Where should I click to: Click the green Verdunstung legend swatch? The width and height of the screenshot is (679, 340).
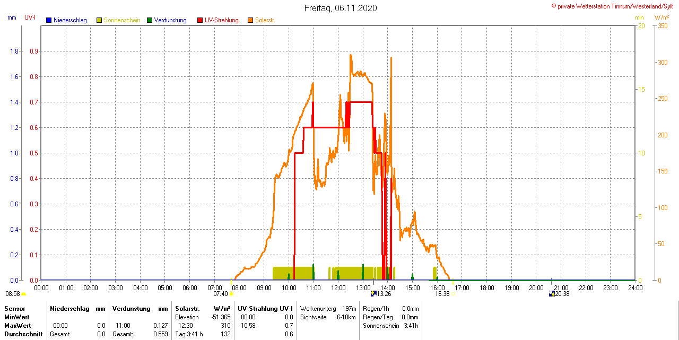point(150,20)
